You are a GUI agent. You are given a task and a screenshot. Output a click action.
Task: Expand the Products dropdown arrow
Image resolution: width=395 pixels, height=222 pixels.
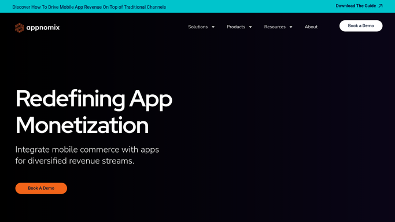pos(250,27)
